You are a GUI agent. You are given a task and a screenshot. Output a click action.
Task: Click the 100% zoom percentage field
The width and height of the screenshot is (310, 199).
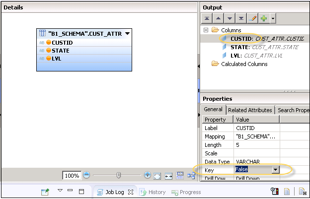tap(72, 176)
